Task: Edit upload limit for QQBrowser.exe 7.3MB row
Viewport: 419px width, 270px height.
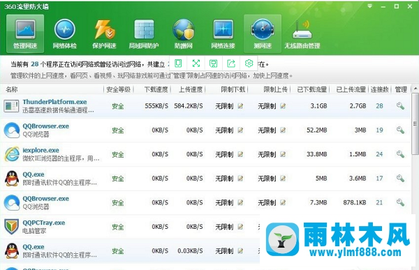Action: [x=283, y=202]
